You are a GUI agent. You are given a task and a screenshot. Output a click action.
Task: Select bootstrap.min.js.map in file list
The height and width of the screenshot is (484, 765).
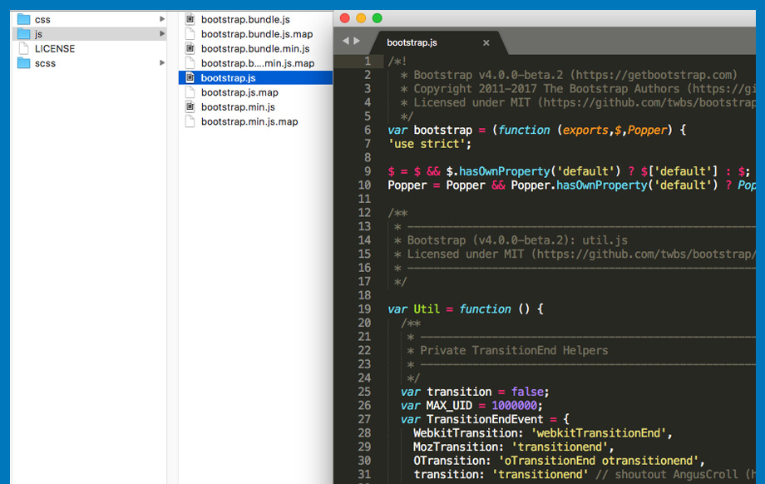(x=249, y=121)
